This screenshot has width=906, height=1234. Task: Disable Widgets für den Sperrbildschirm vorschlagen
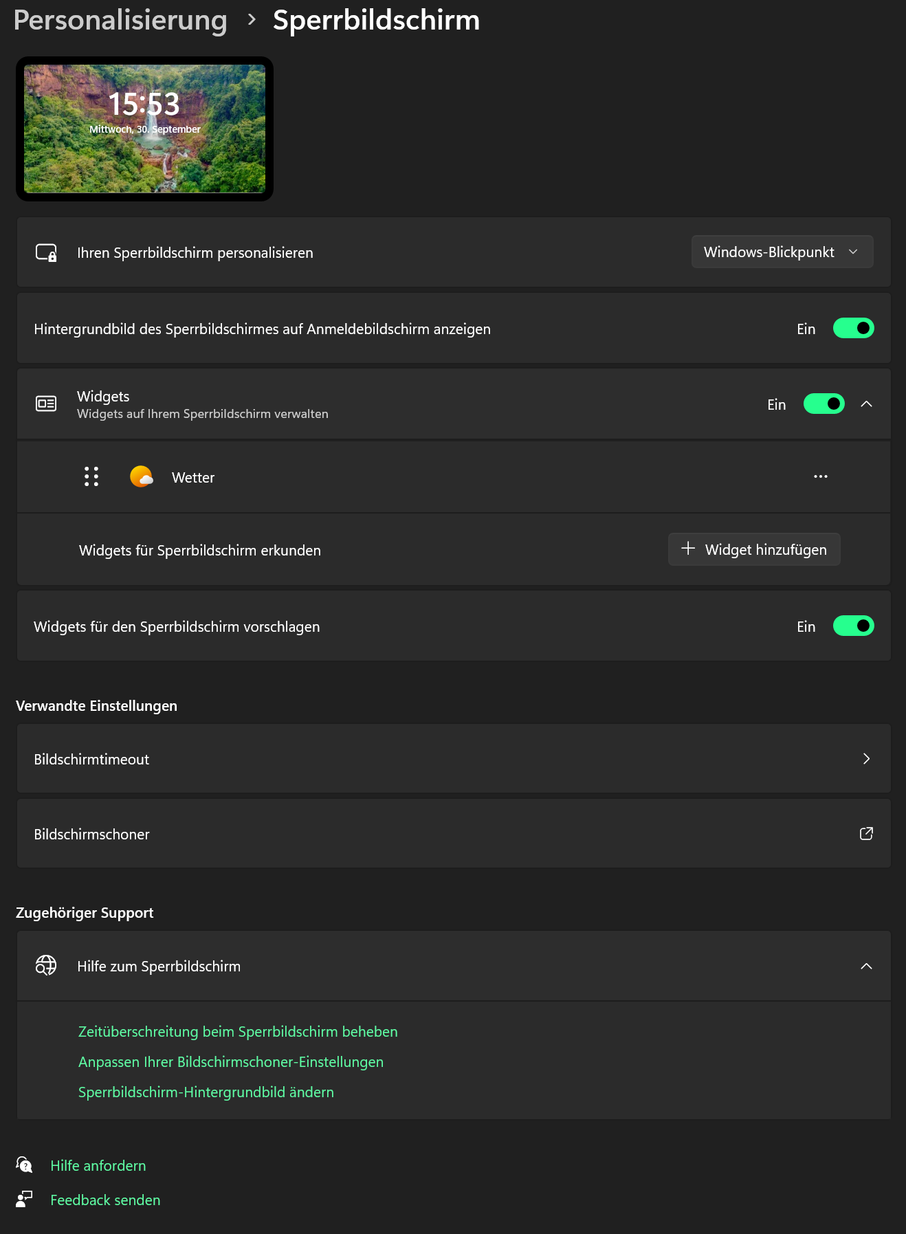[853, 626]
